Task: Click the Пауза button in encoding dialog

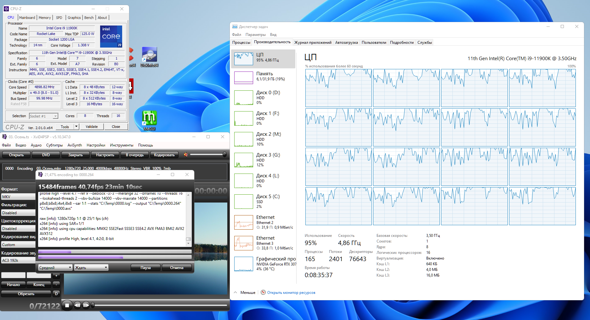Action: [145, 267]
